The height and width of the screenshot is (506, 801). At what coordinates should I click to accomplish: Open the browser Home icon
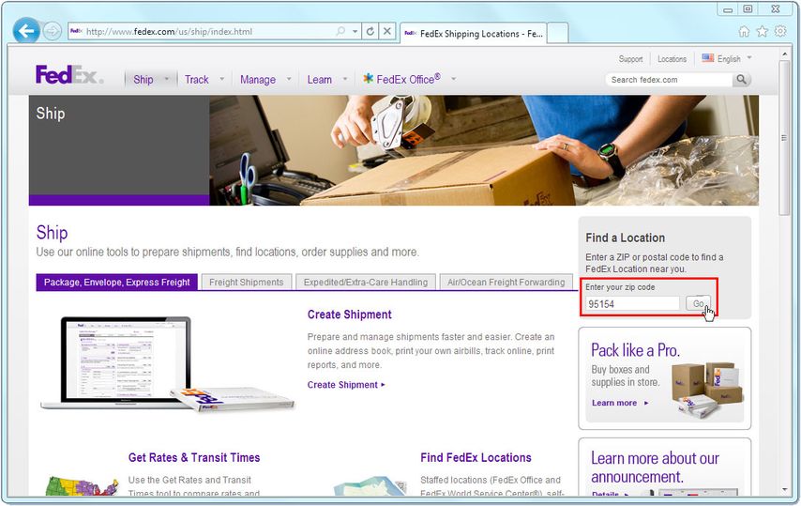click(x=745, y=31)
